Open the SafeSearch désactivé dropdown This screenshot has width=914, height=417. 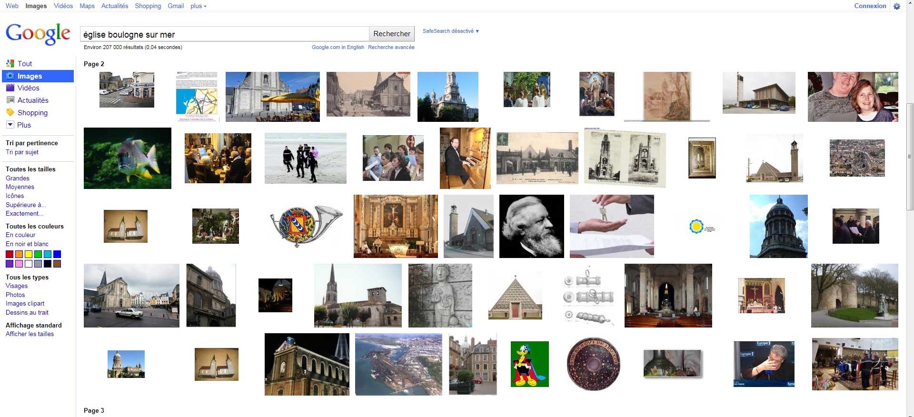click(450, 31)
